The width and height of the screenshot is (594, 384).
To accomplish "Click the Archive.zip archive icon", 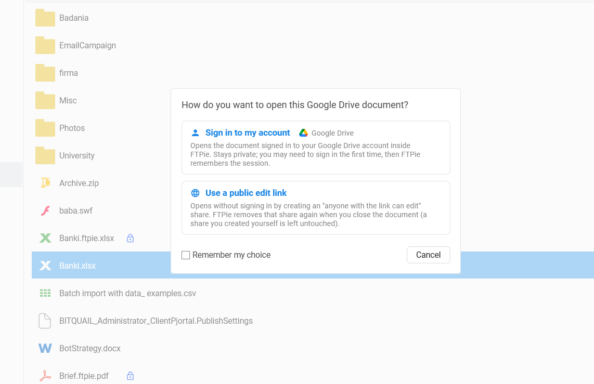I will tap(45, 183).
